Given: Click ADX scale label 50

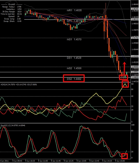Looking at the screenshot, I should (132, 89).
